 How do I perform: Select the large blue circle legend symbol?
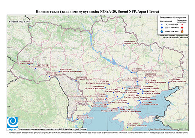[162, 27]
